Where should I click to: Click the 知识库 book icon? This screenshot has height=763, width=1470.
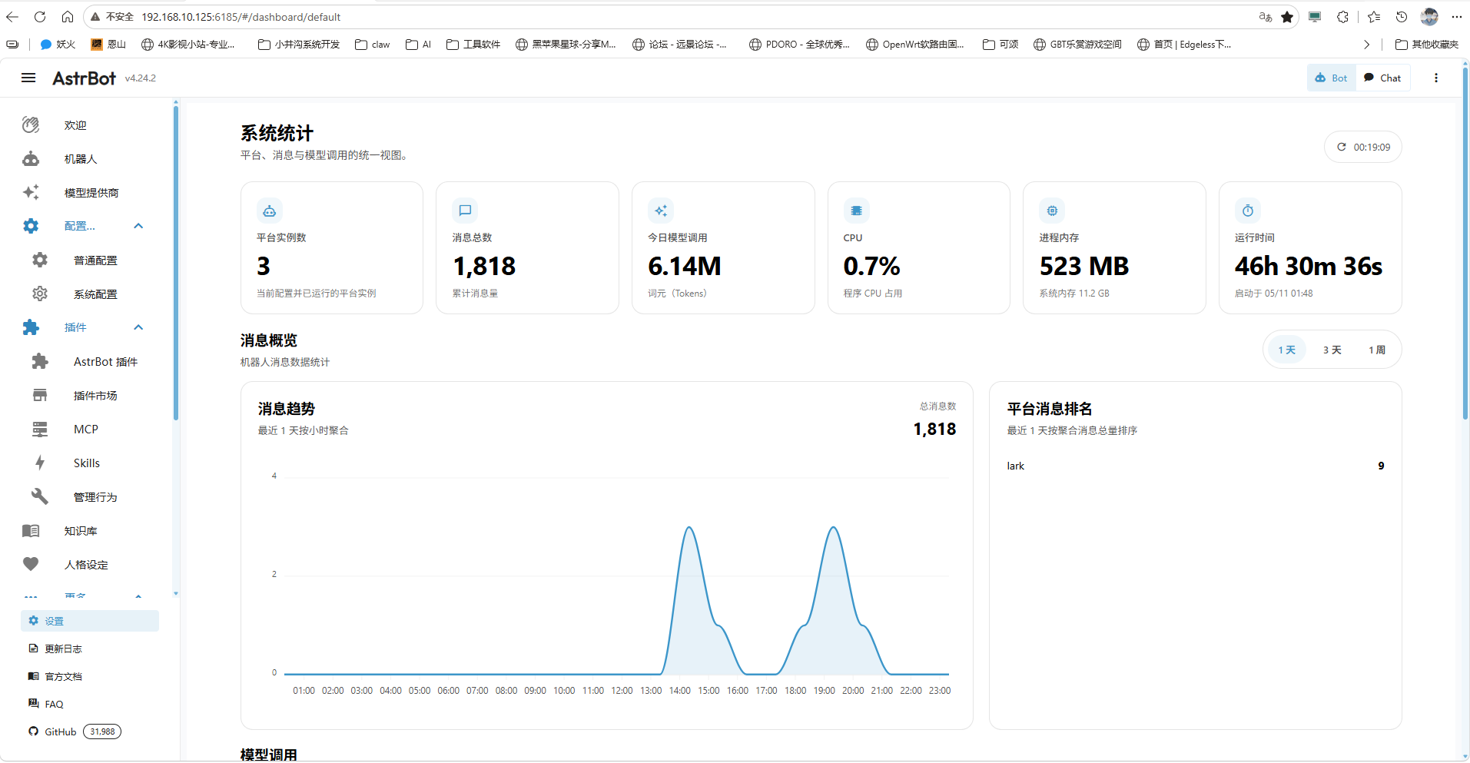pyautogui.click(x=31, y=531)
